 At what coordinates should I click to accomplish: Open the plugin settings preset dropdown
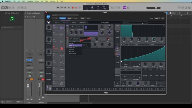[65, 15]
